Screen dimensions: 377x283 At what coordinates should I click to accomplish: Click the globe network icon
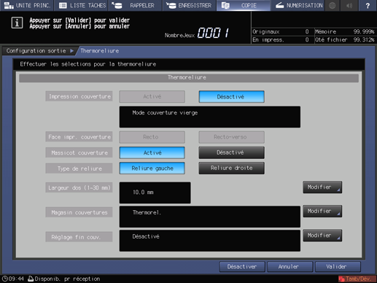pyautogui.click(x=333, y=5)
